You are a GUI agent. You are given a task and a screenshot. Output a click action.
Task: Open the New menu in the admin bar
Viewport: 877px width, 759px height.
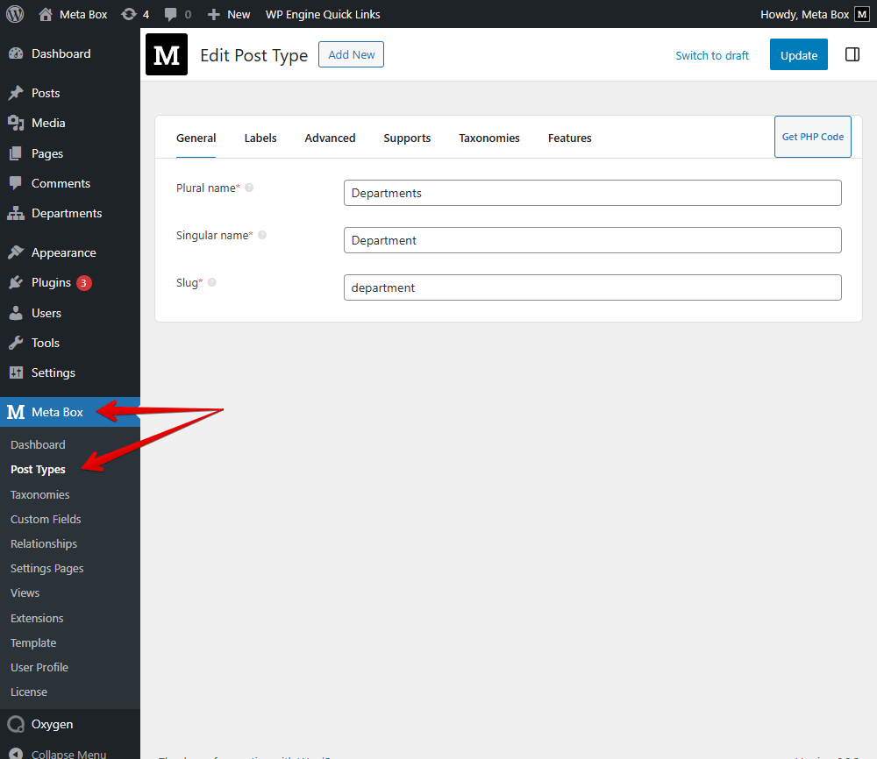point(227,13)
